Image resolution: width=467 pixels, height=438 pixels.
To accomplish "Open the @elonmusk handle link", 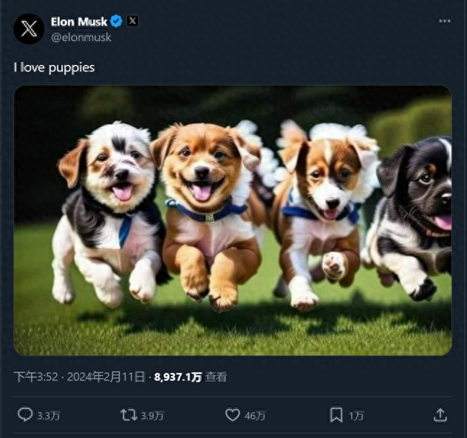I will pos(82,37).
